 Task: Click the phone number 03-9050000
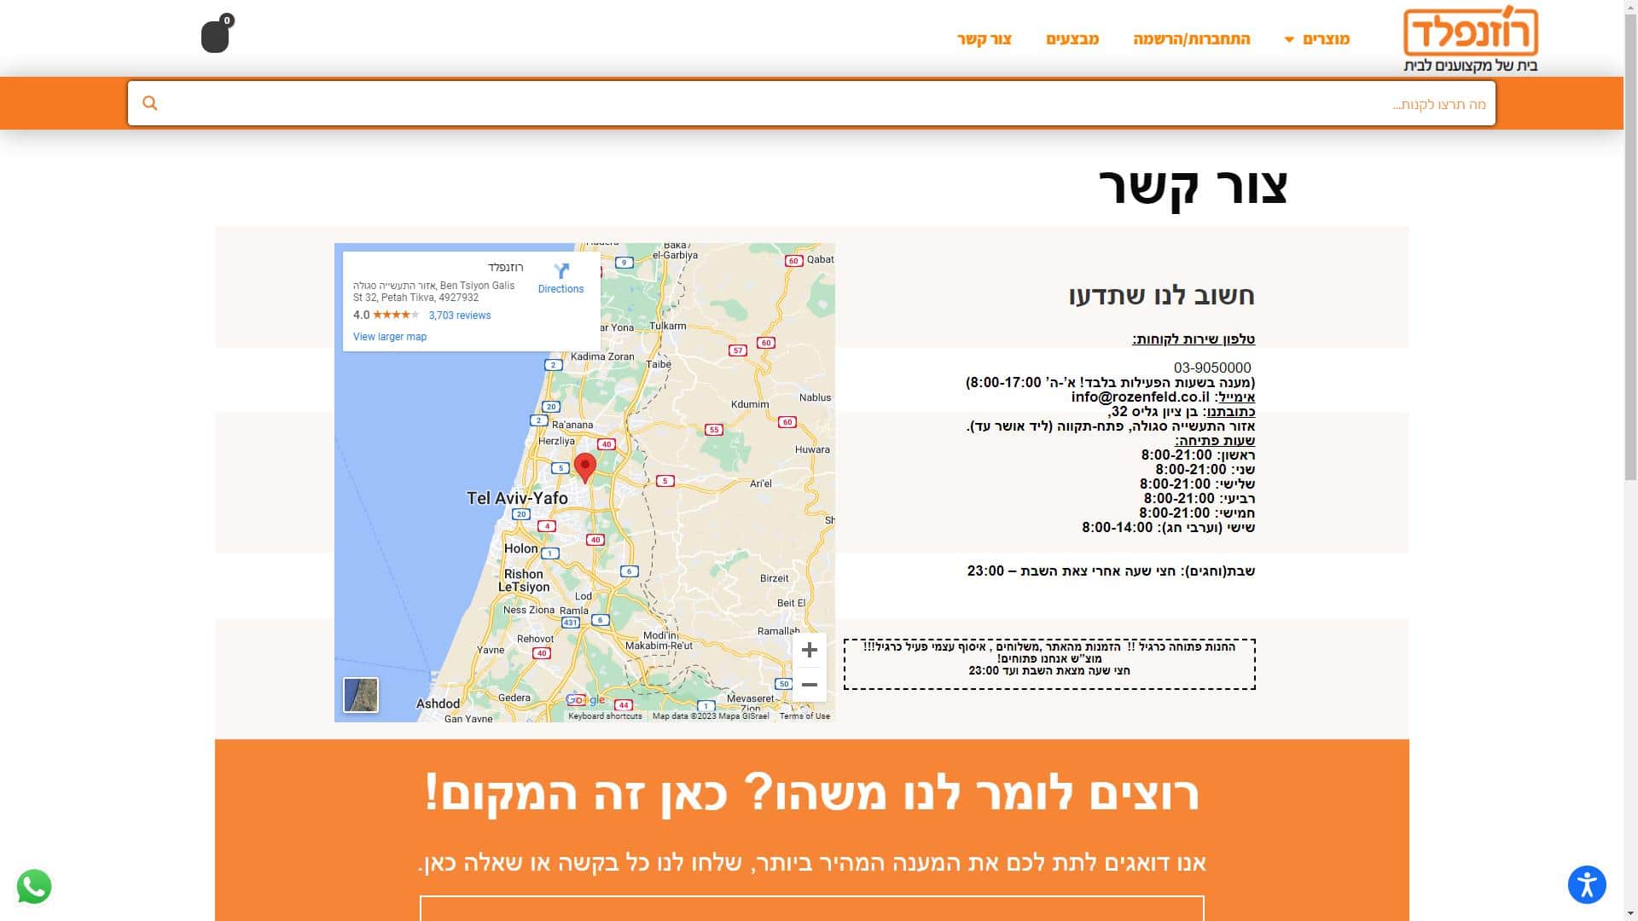point(1212,368)
